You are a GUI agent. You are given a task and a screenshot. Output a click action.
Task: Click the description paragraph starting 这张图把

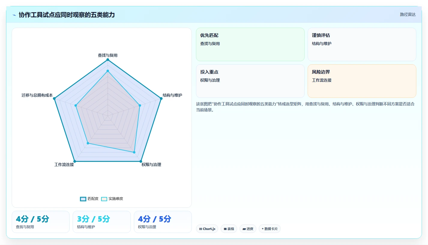pyautogui.click(x=305, y=107)
